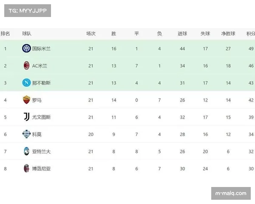This screenshot has width=255, height=204.
Task: Open the 国际米兰 team link
Action: tap(41, 48)
